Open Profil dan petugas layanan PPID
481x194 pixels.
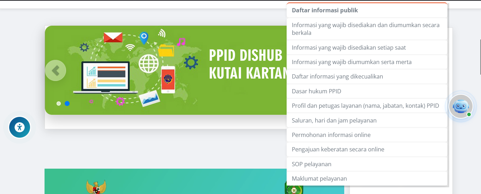[367, 106]
